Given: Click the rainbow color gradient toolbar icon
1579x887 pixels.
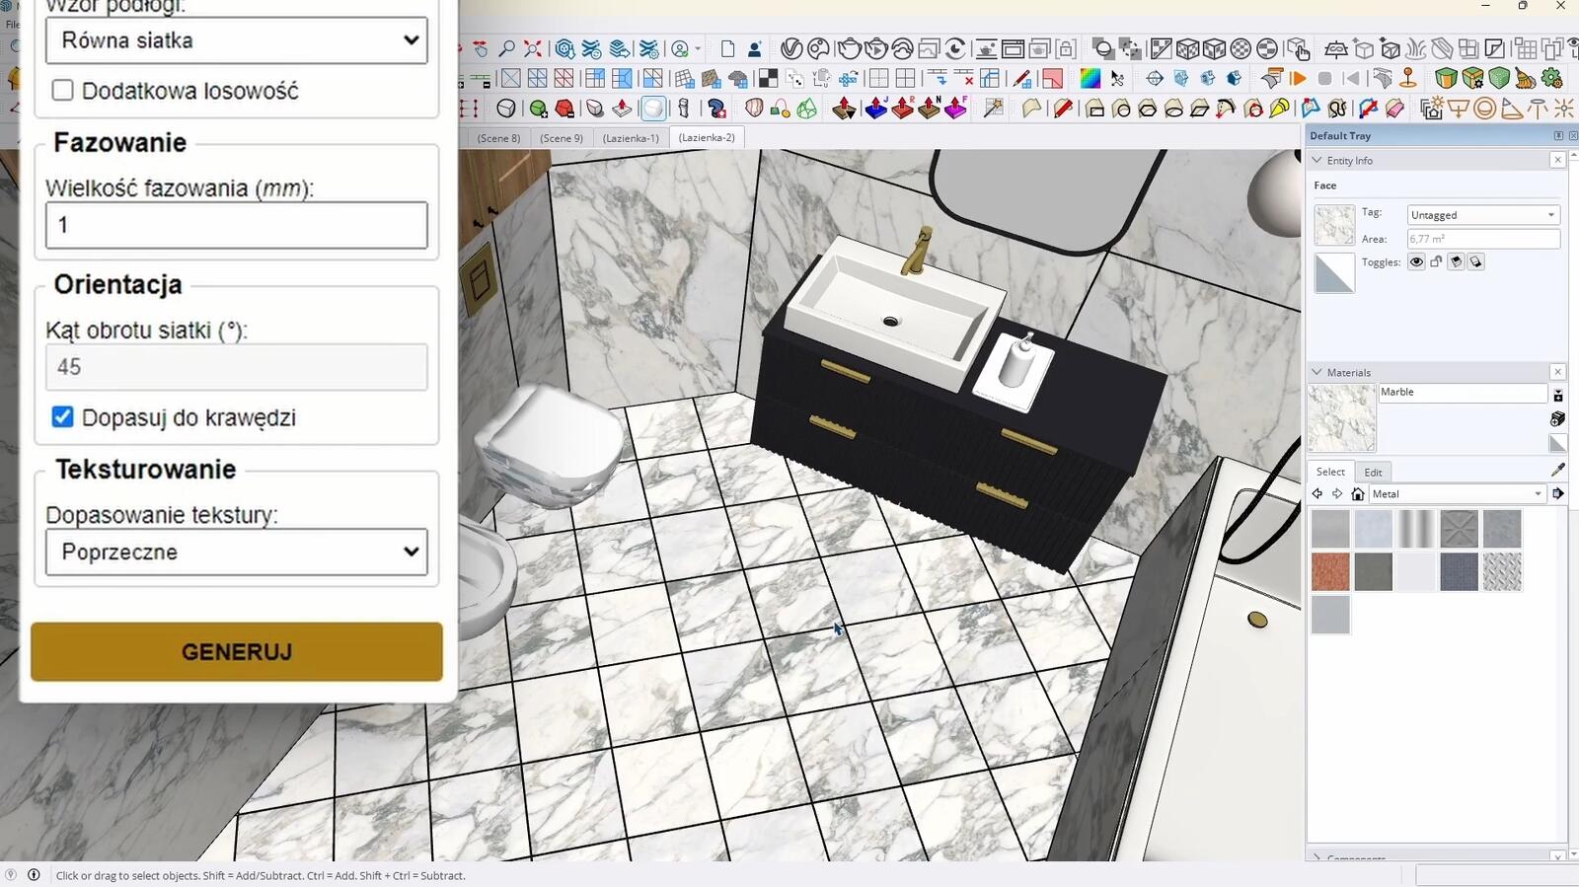Looking at the screenshot, I should 1090,78.
